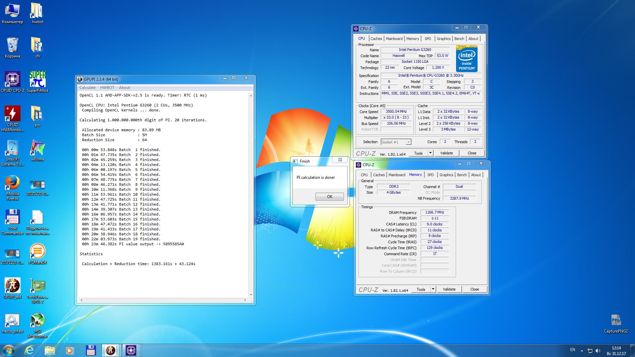Launch the CPUID HWMonitor desktop shortcut

[13, 119]
